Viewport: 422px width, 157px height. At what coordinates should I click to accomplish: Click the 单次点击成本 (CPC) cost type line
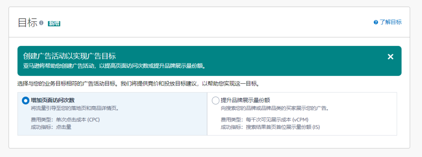tap(65, 120)
